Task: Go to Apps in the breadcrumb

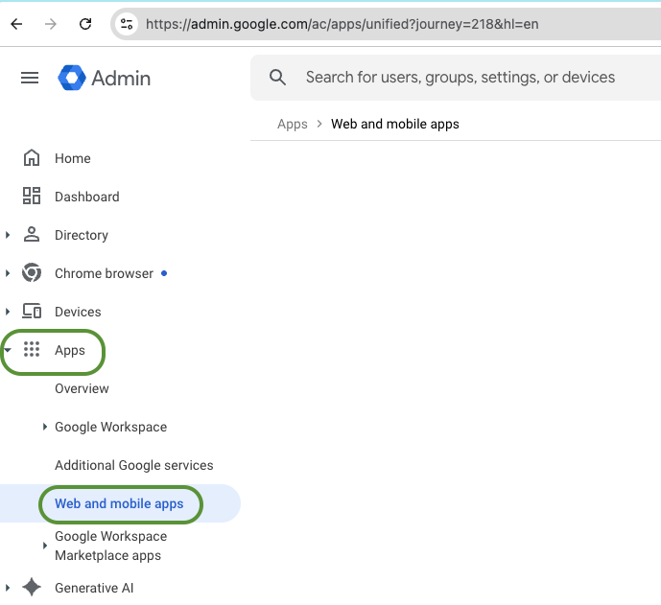Action: [293, 124]
